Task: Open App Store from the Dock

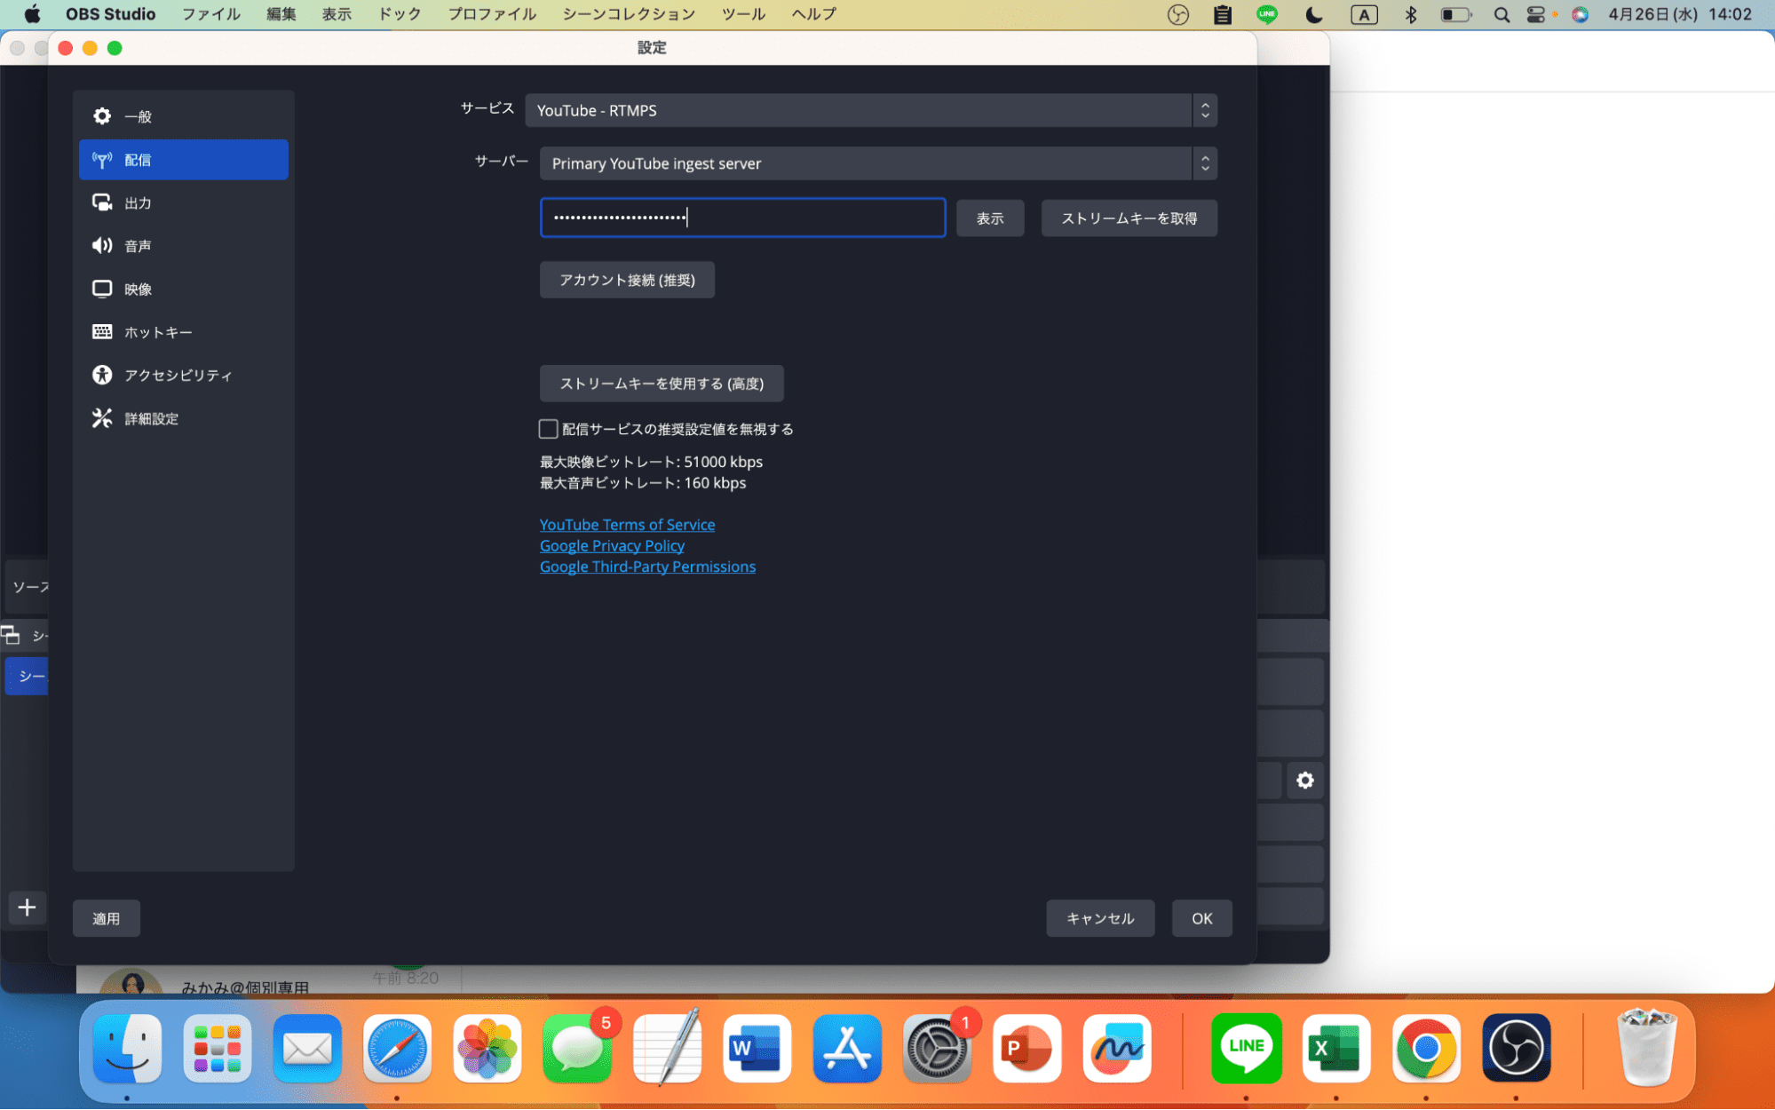Action: 847,1049
